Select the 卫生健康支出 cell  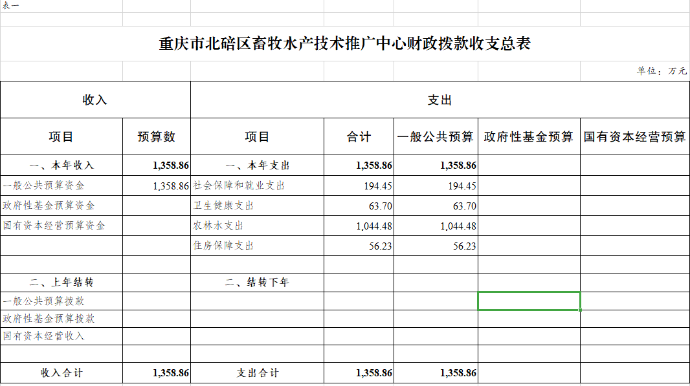click(258, 206)
